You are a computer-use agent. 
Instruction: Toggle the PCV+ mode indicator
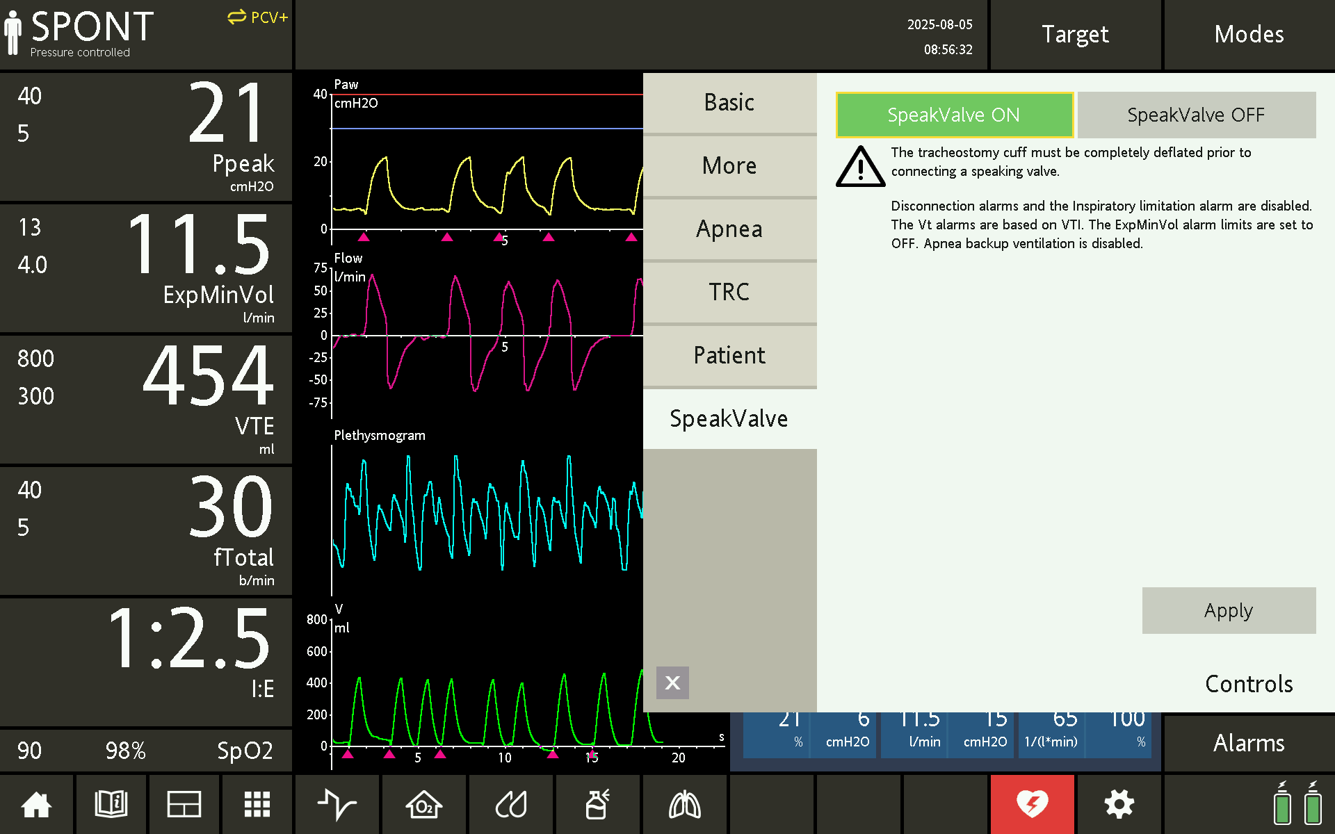coord(257,18)
